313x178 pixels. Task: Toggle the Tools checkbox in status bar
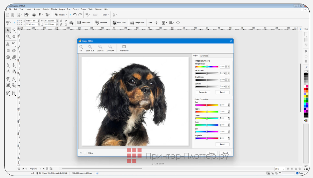pyautogui.click(x=298, y=173)
